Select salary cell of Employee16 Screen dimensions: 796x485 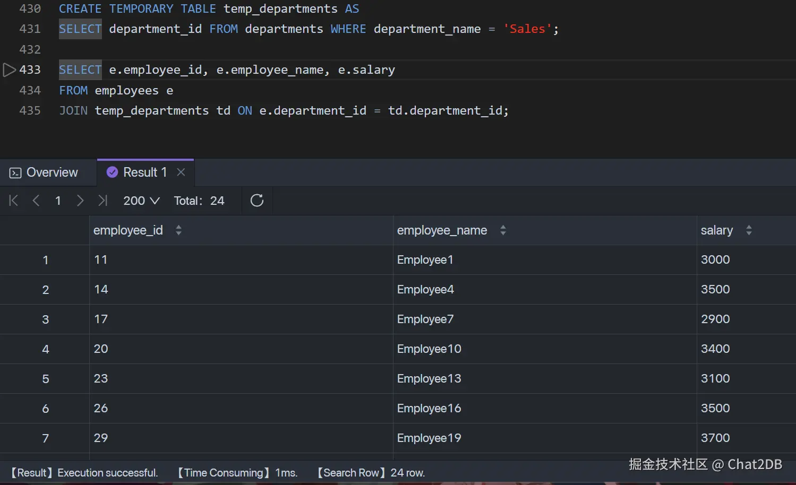[x=747, y=408]
